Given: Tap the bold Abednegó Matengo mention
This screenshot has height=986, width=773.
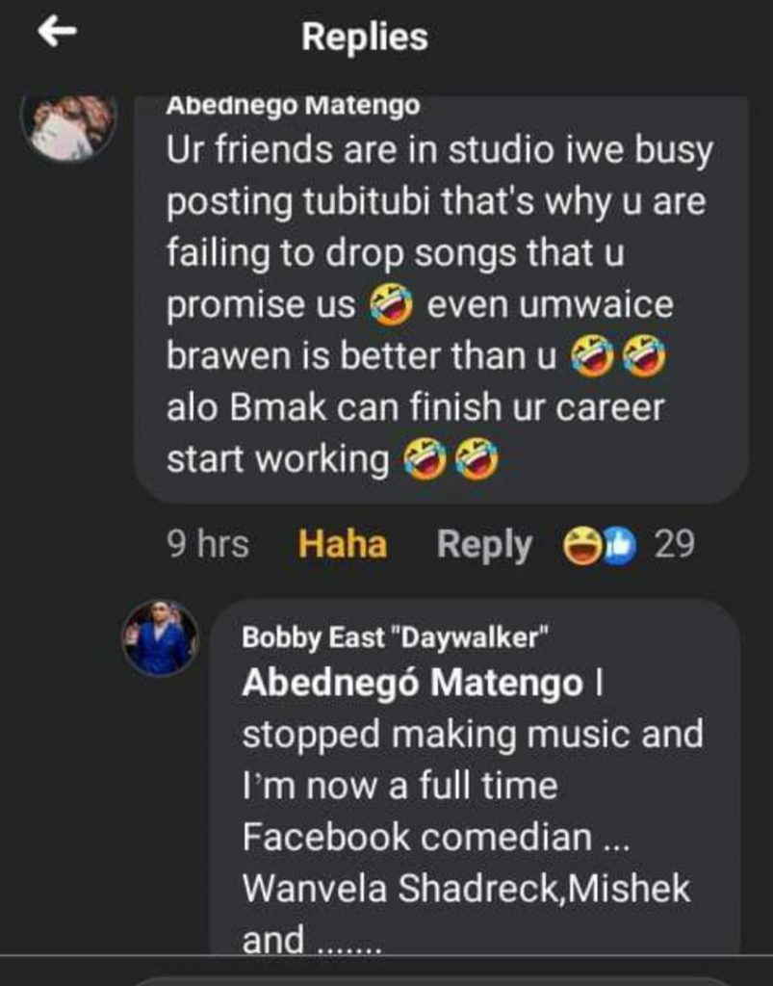Looking at the screenshot, I should (x=412, y=683).
